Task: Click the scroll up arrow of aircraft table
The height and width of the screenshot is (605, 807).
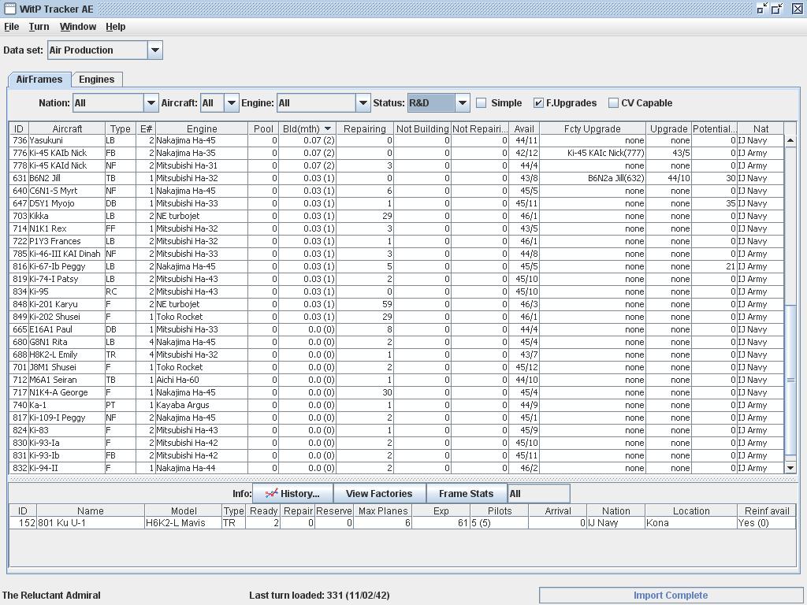Action: tap(790, 140)
